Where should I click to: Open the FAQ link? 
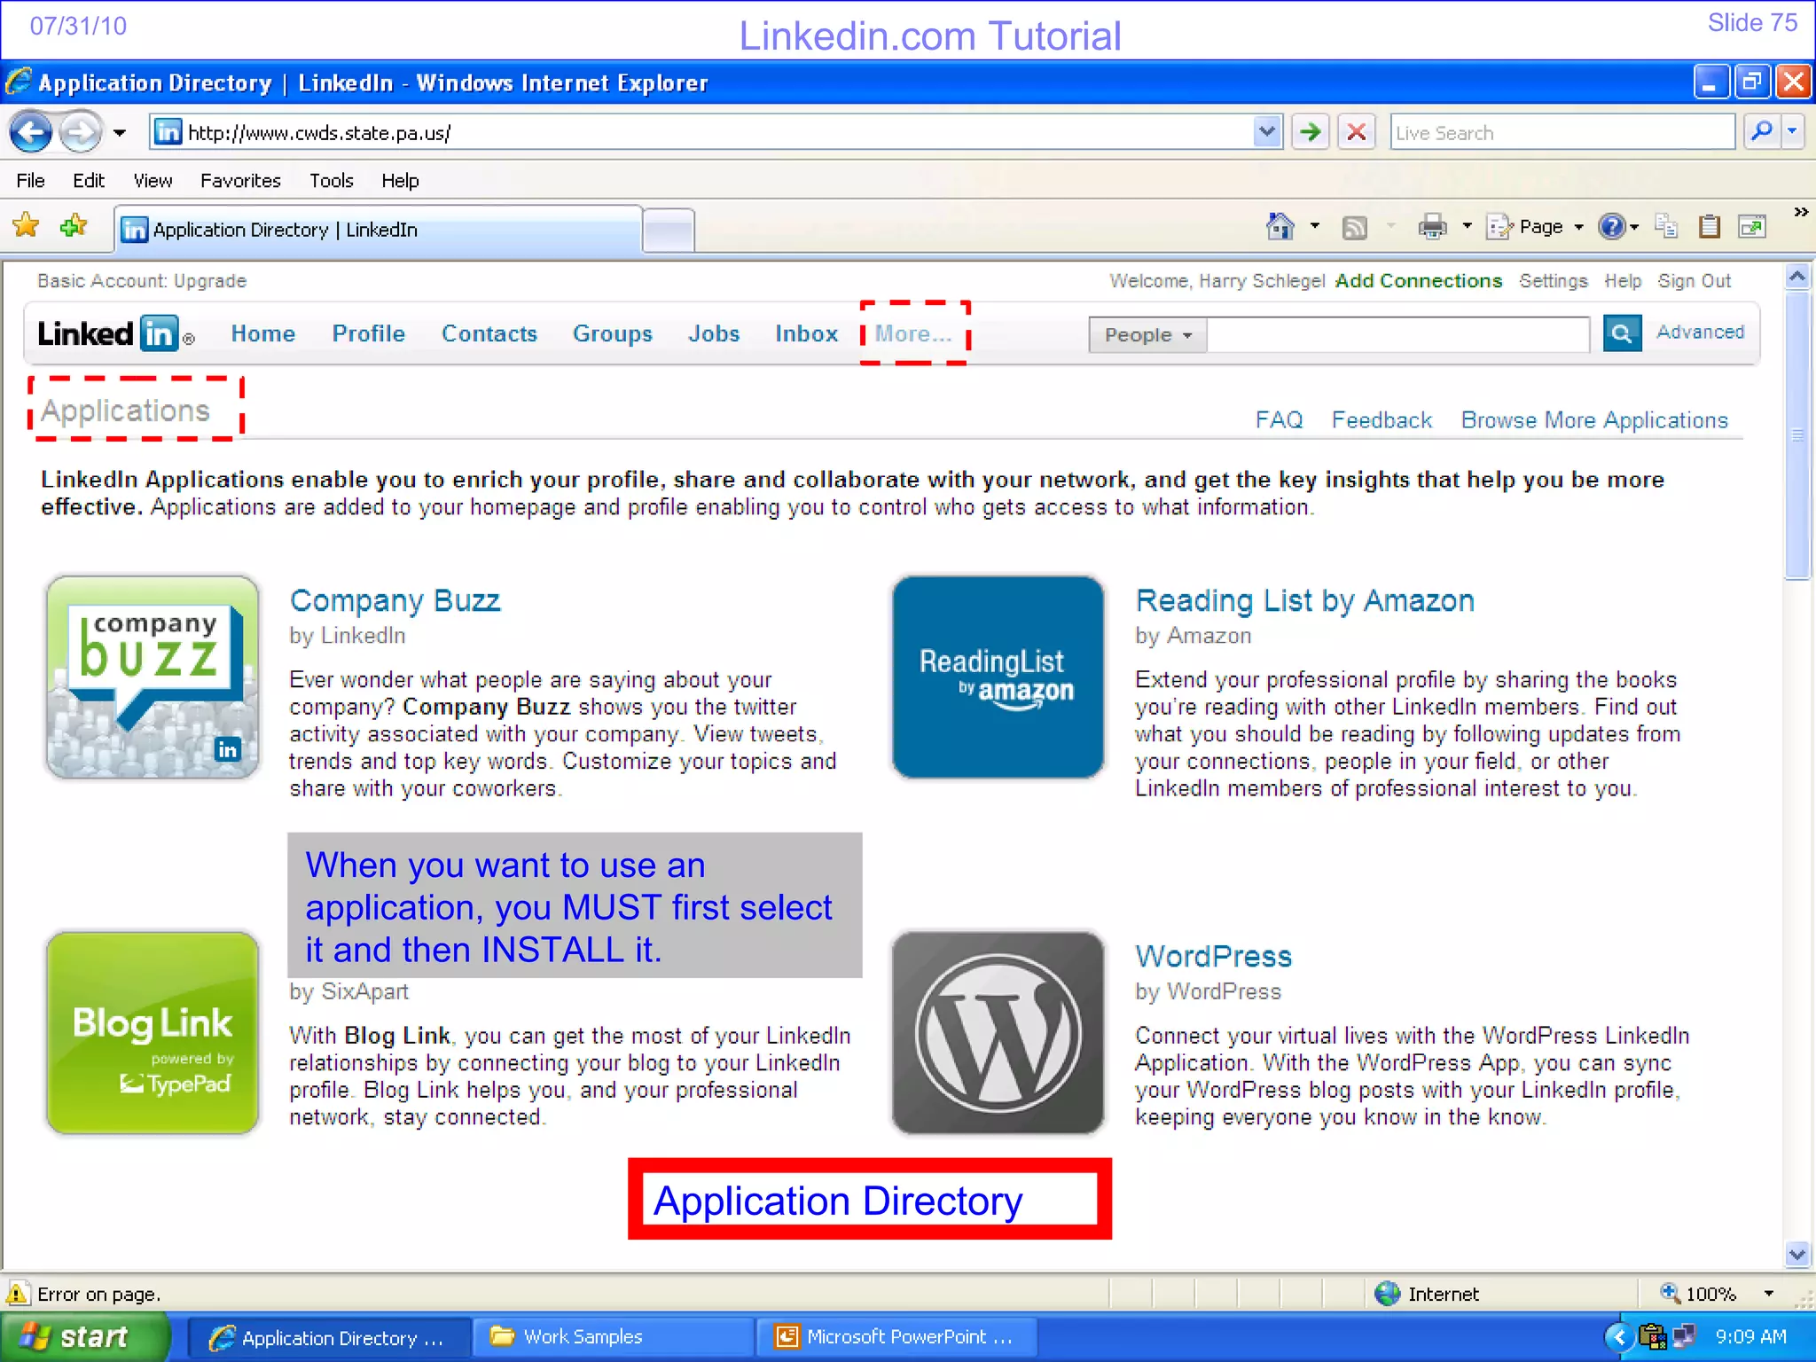(x=1279, y=420)
